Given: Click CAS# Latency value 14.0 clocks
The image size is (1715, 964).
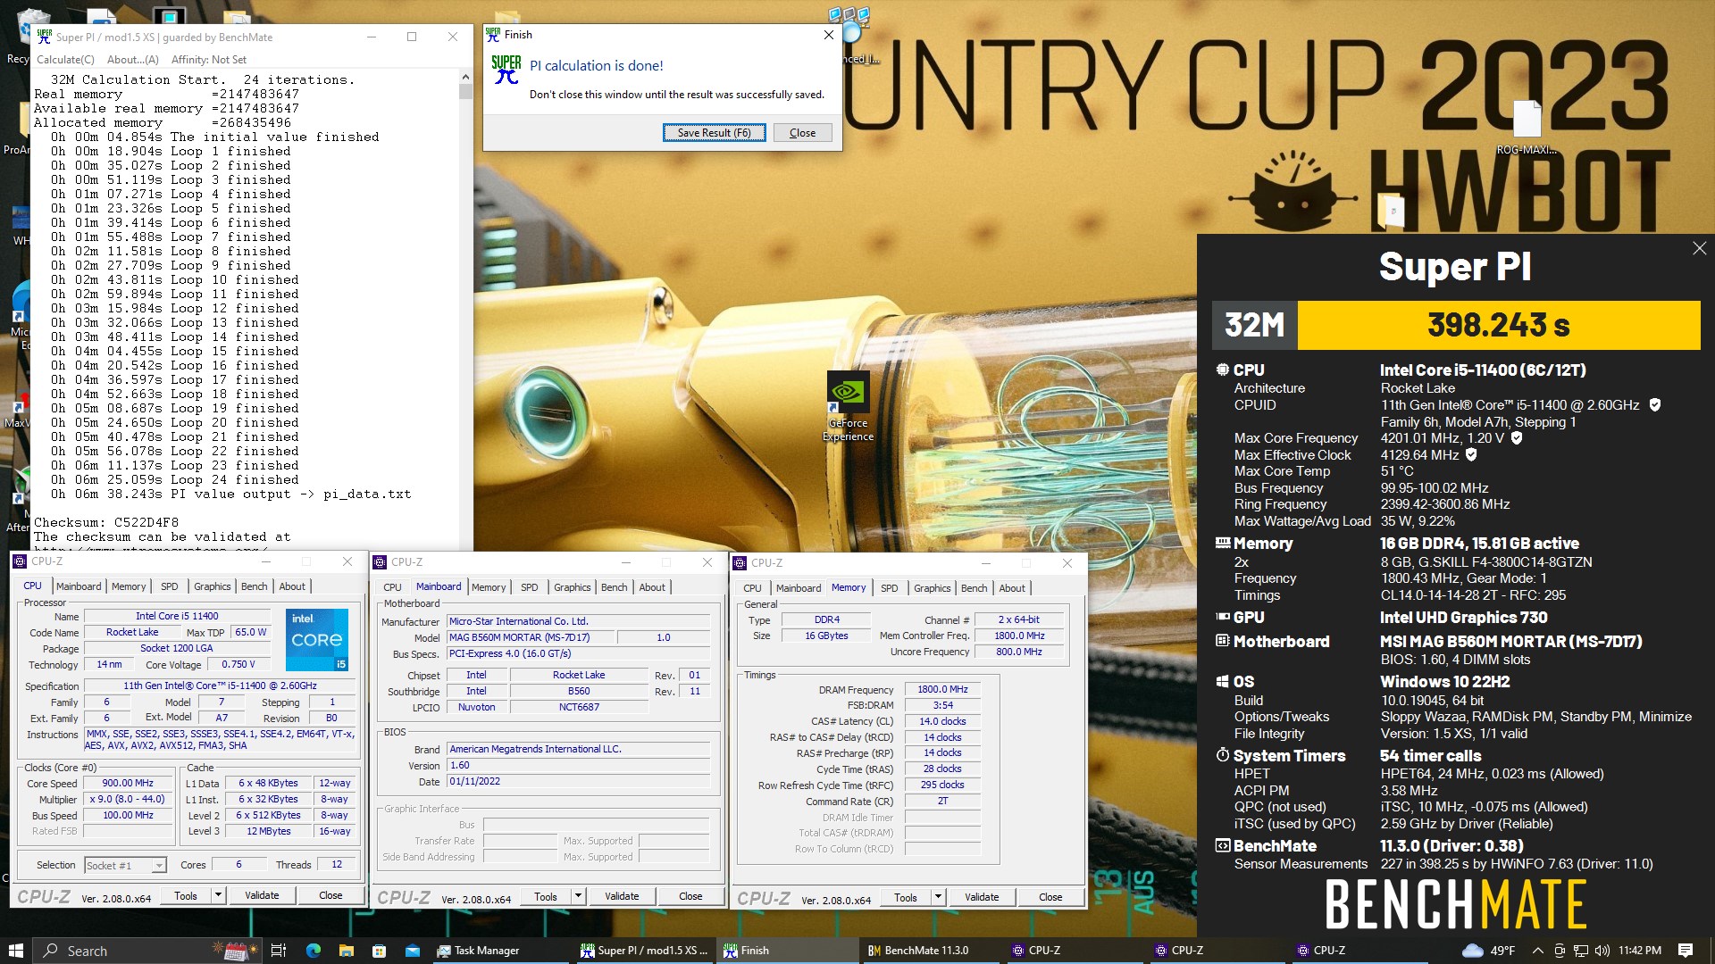Looking at the screenshot, I should (942, 721).
